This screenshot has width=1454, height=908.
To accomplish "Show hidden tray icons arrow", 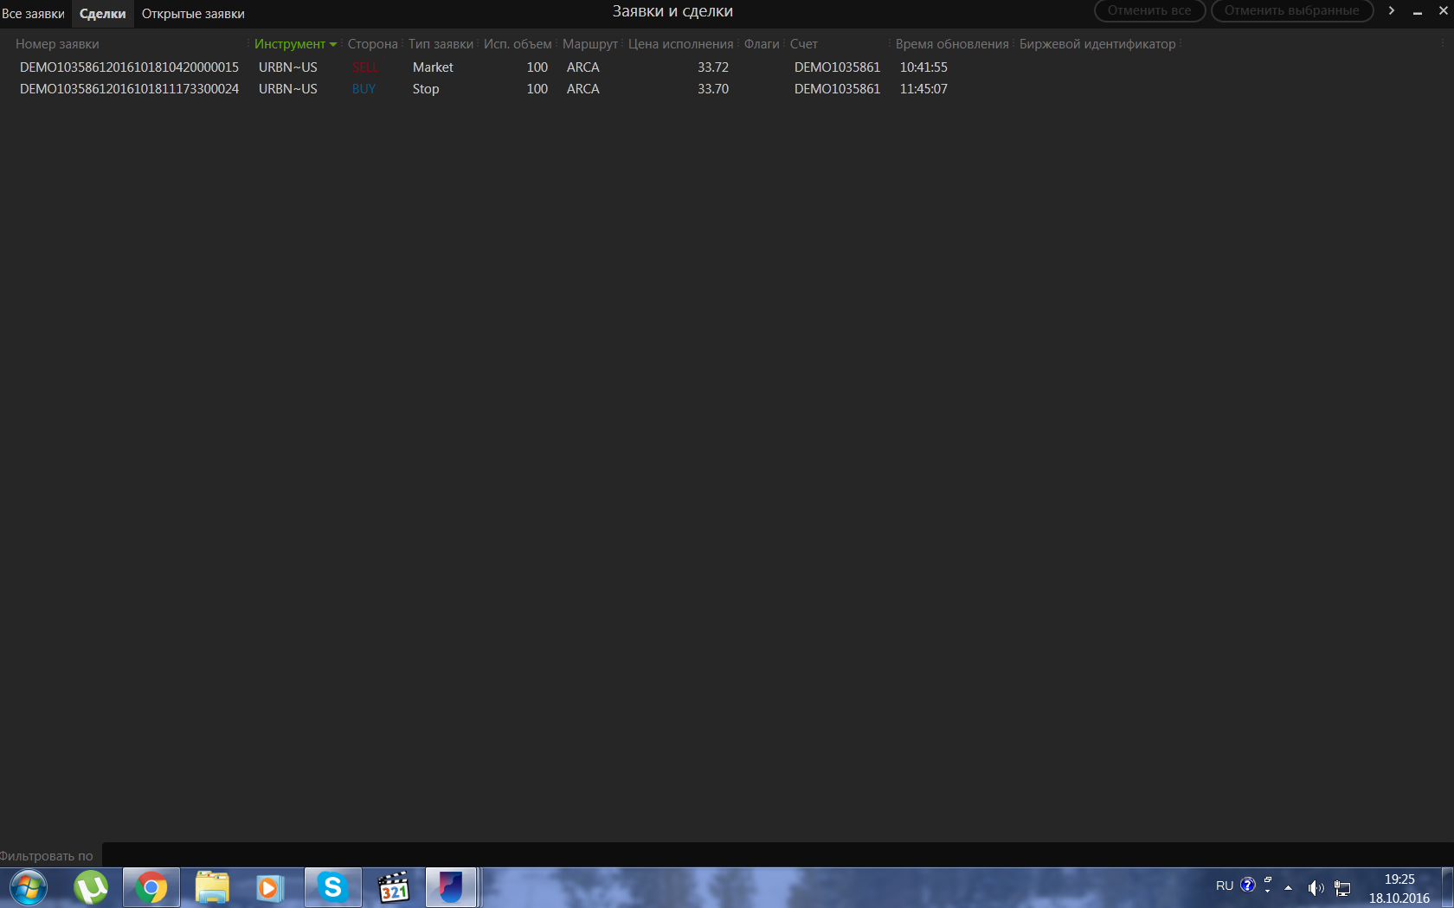I will click(1289, 887).
